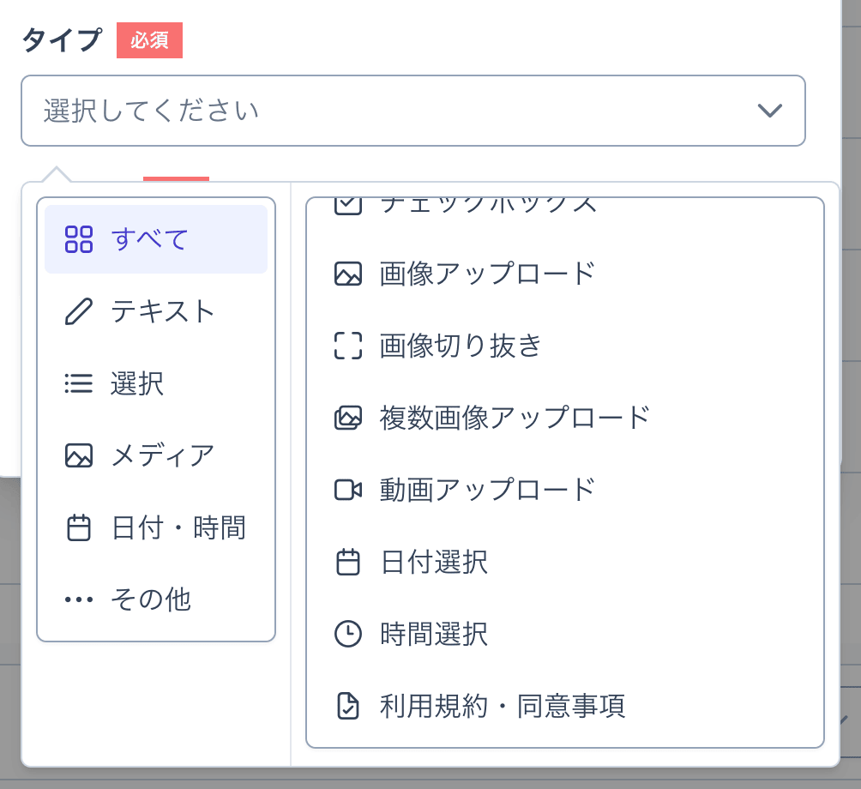Click the chevron arrow in タイプ dropdown
The height and width of the screenshot is (789, 861).
[x=769, y=111]
